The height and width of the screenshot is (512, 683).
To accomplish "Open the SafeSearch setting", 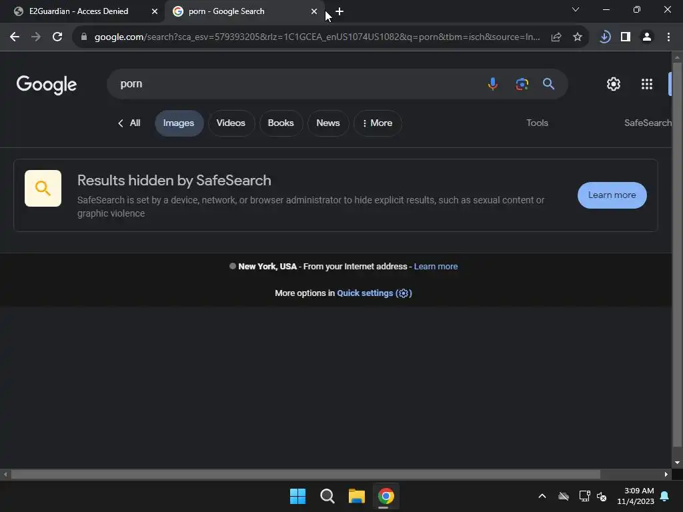I will (x=648, y=123).
